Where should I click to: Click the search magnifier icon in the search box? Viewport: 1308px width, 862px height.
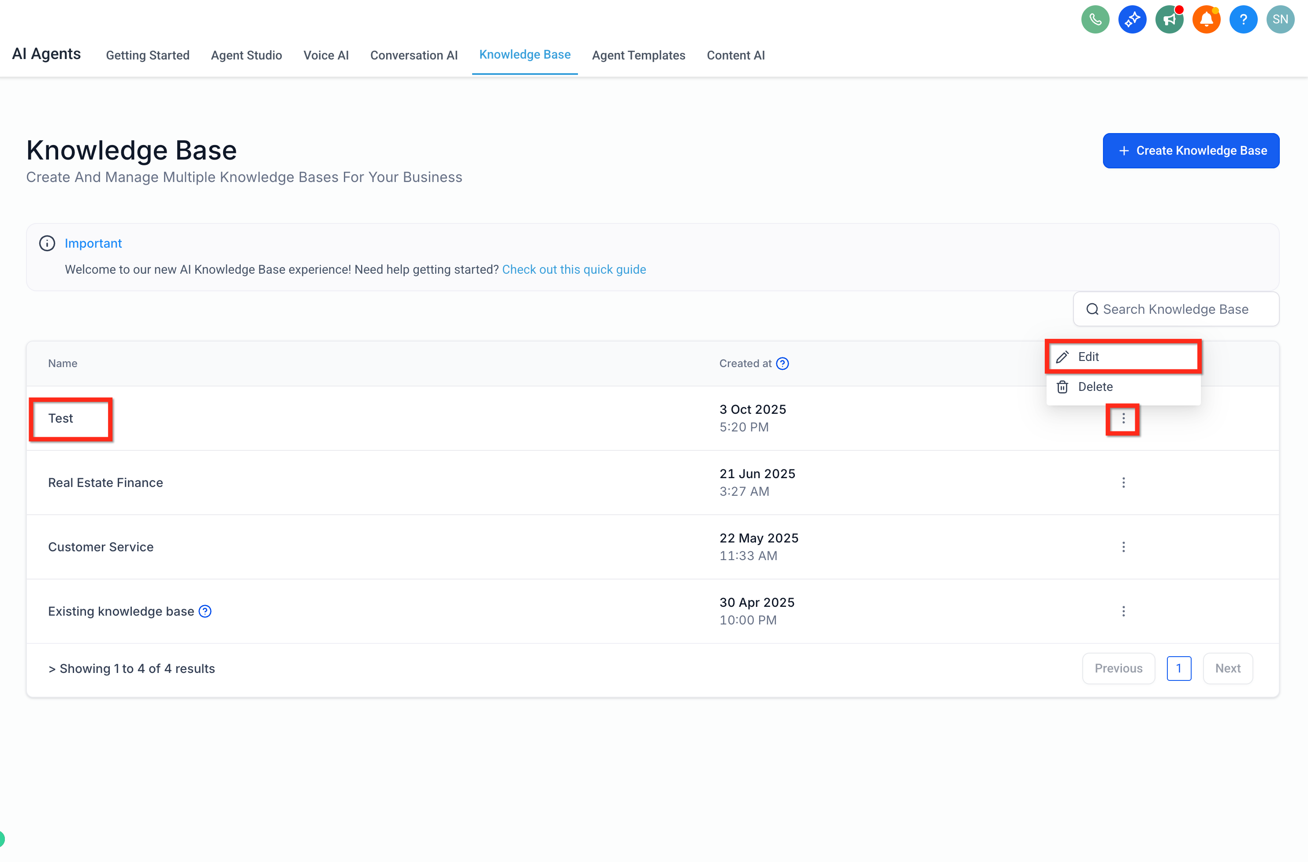tap(1092, 309)
